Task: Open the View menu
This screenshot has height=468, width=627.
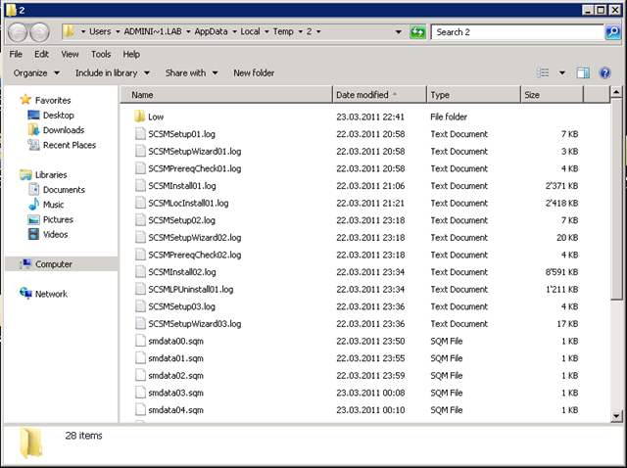Action: [x=71, y=54]
